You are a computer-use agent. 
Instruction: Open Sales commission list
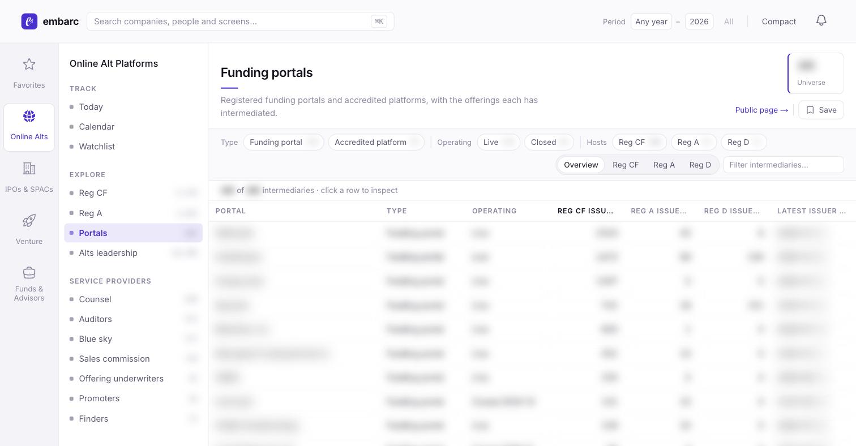click(134, 359)
